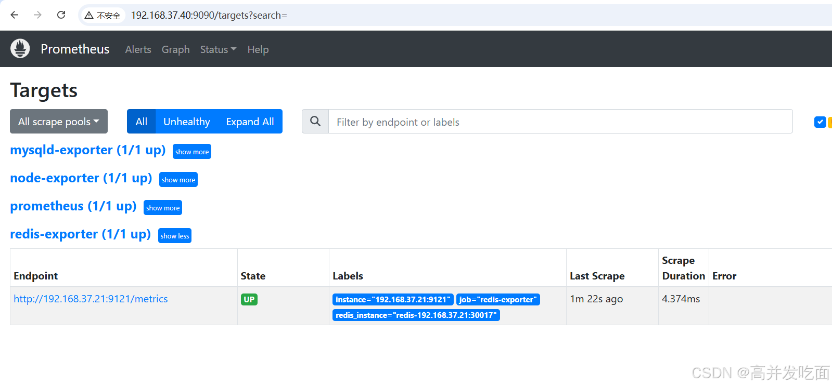Expand mysqld-exporter with show more

(x=192, y=152)
